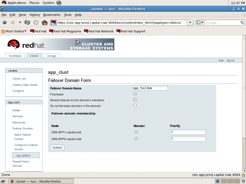This screenshot has height=184, width=246.
Task: Click the Reload page icon
Action: [27, 22]
